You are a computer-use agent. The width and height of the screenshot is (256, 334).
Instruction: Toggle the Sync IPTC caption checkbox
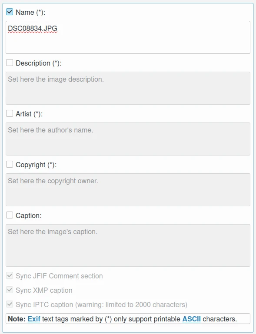coord(10,304)
